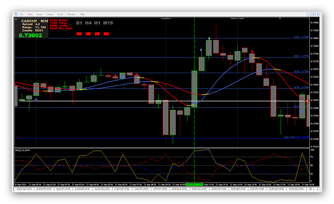This screenshot has height=204, width=334.
Task: Switch to the AUDCAD,M30 chart tab
Action: point(24,189)
